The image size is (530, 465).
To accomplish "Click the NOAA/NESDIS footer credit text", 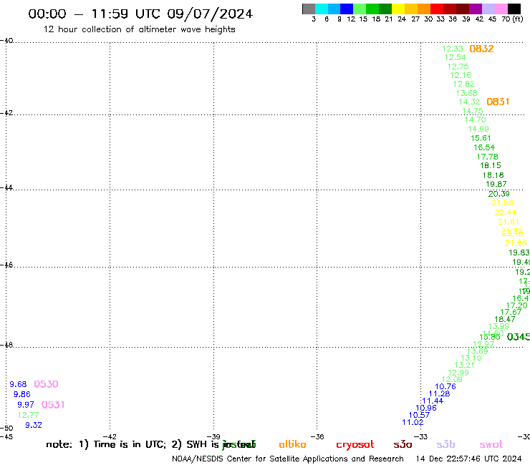I will pyautogui.click(x=288, y=459).
